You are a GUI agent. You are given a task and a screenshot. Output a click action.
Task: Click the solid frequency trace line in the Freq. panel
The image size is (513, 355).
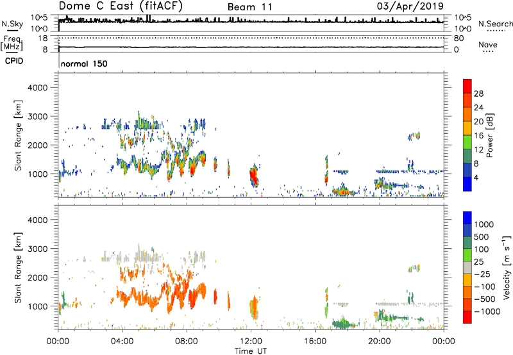point(251,47)
